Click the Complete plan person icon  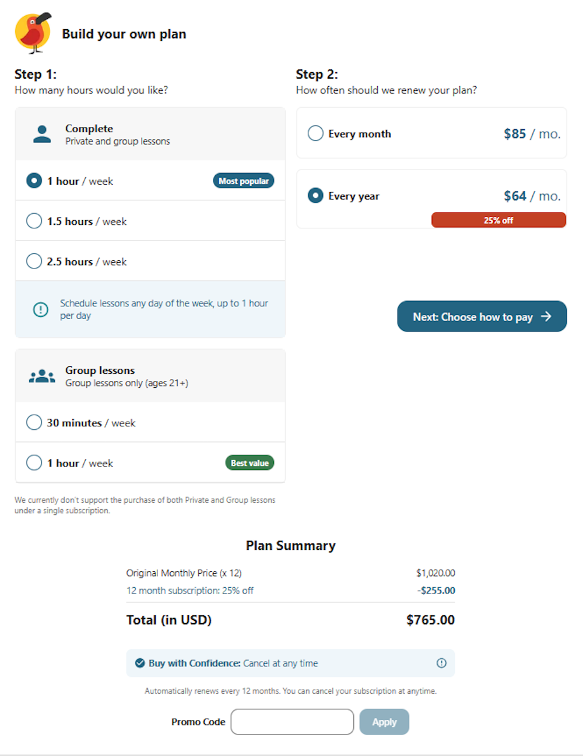(42, 135)
